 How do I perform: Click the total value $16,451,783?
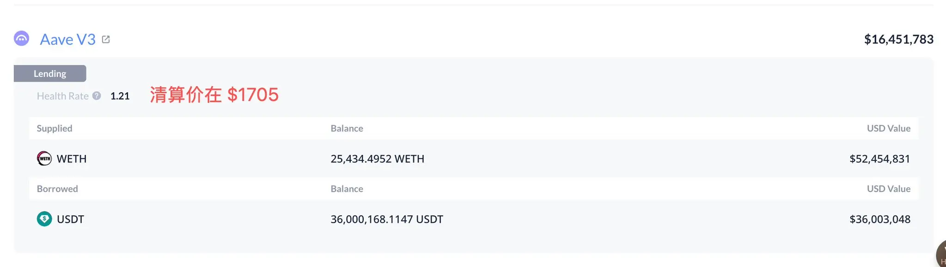pyautogui.click(x=898, y=40)
